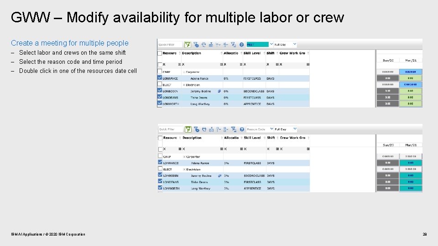This screenshot has width=438, height=246.
Task: Click Adena Rance's green Mon/21 cell, upper grid
Action: (x=411, y=78)
